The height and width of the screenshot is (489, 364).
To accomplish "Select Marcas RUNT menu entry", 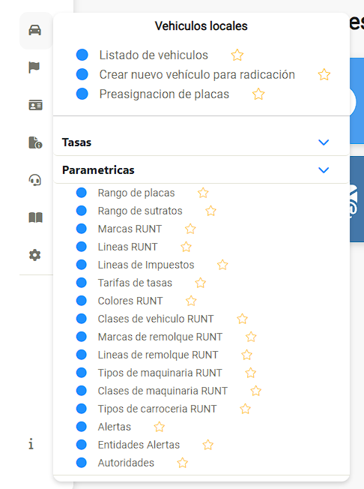I will tap(130, 229).
